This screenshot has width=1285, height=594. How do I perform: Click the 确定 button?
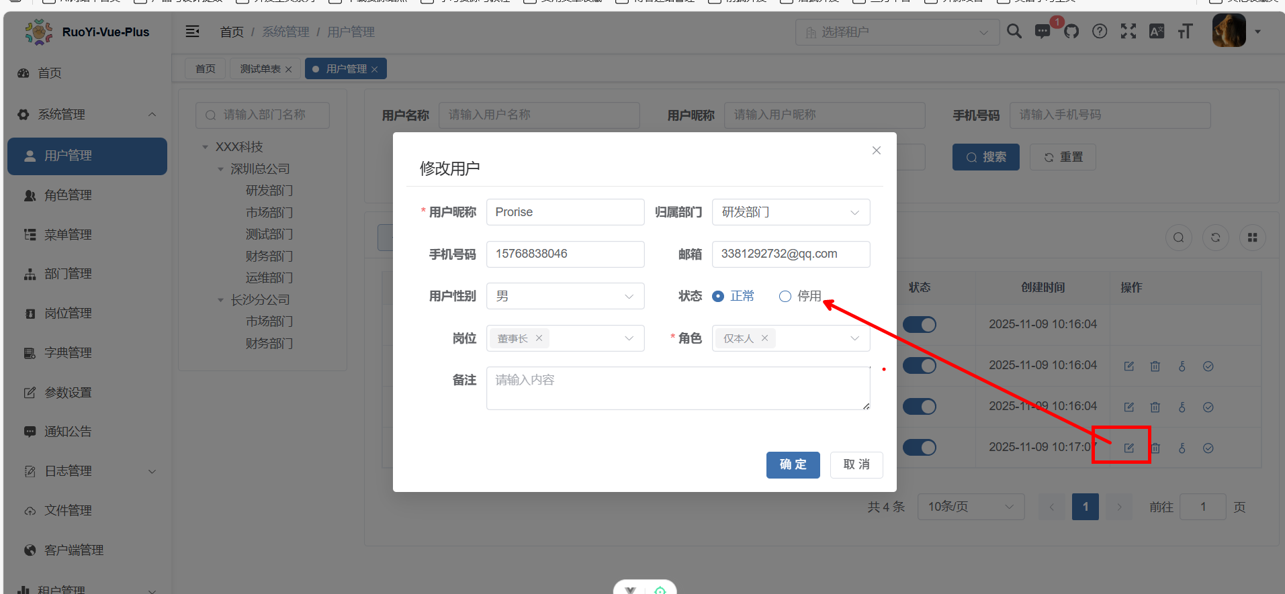(x=793, y=464)
